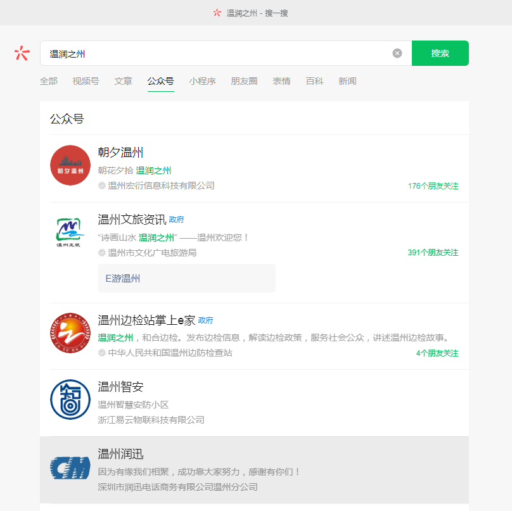Click verified icon beside 中华人民共和国温州边防检查站

pyautogui.click(x=102, y=353)
